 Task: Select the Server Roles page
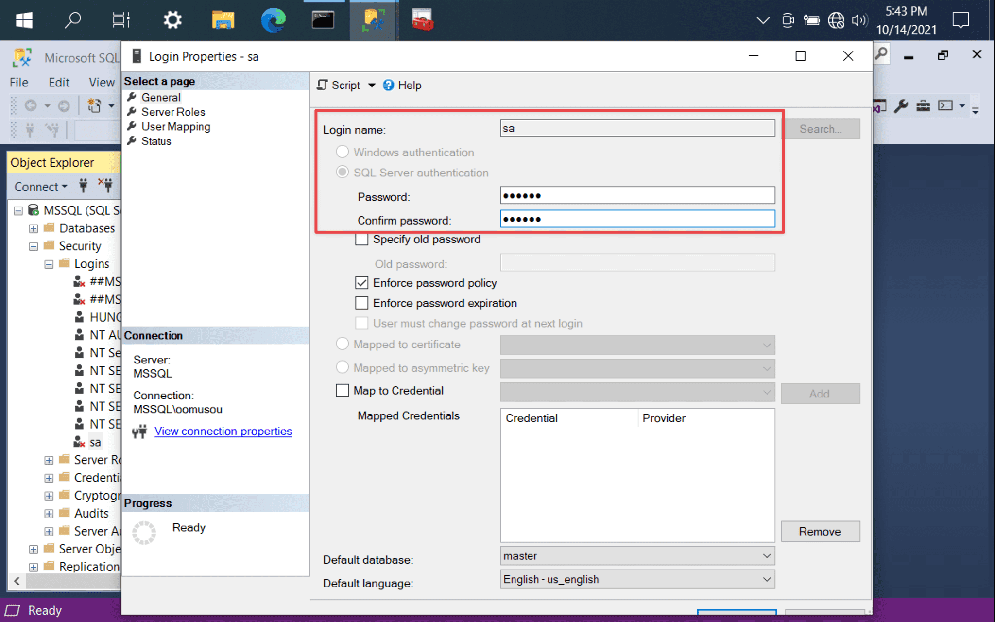pos(173,112)
